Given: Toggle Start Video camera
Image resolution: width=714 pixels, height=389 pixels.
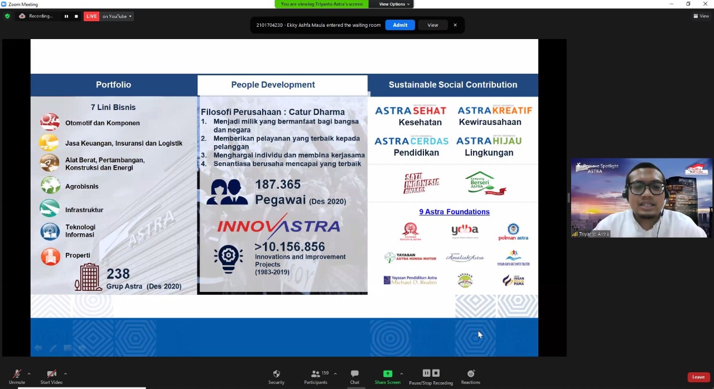Looking at the screenshot, I should point(51,377).
